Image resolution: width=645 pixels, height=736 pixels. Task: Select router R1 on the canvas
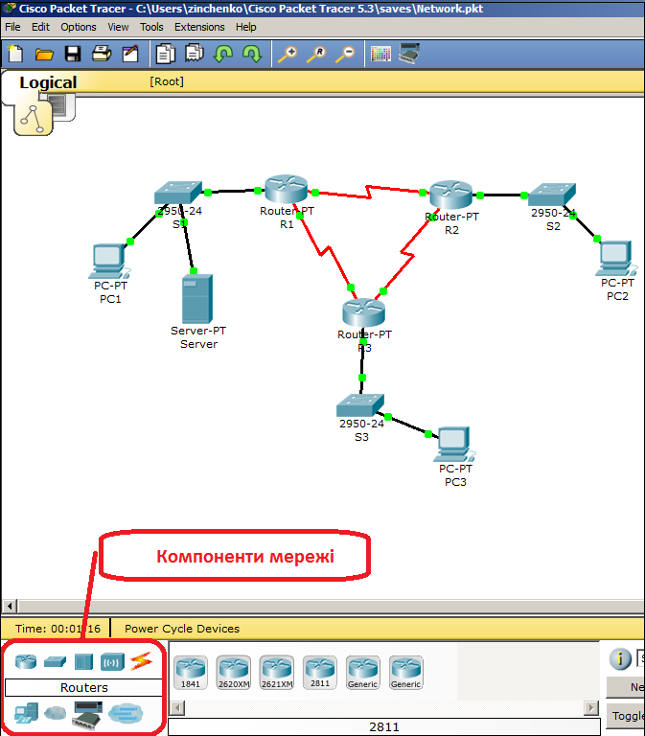pyautogui.click(x=287, y=188)
